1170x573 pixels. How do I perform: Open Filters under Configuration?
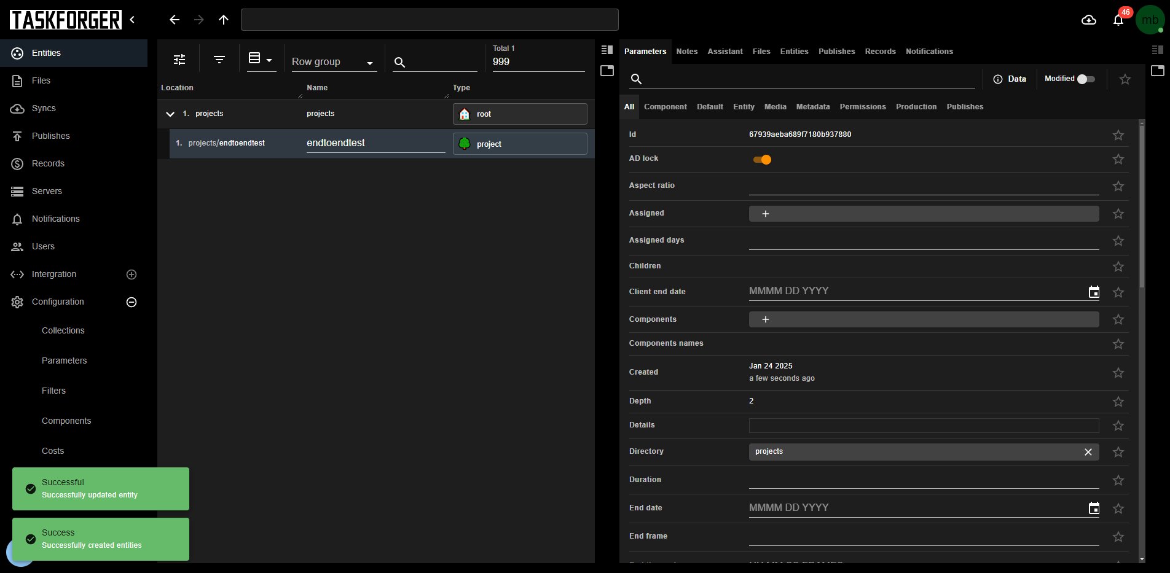coord(53,391)
